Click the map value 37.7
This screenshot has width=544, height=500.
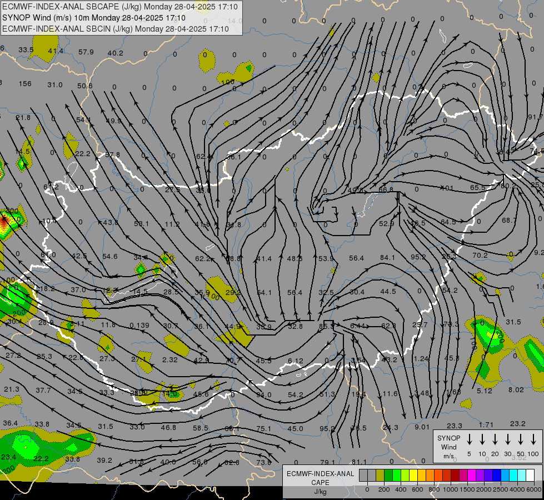pos(43,391)
